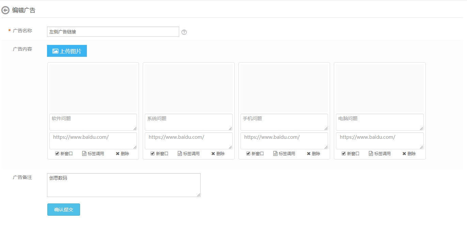467x231 pixels.
Task: Click the URL textarea under 电脑问题
Action: (x=380, y=141)
